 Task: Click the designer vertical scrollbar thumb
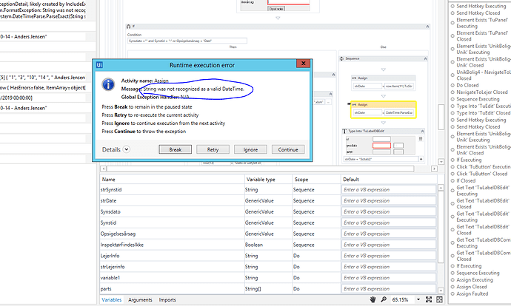pyautogui.click(x=441, y=117)
